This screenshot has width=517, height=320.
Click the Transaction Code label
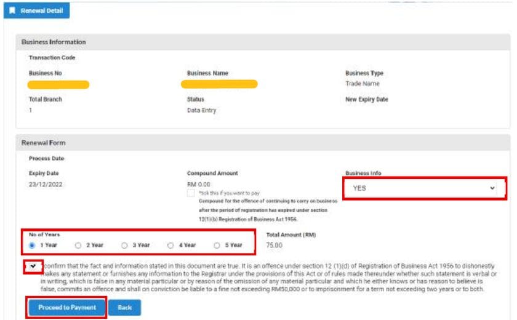52,58
